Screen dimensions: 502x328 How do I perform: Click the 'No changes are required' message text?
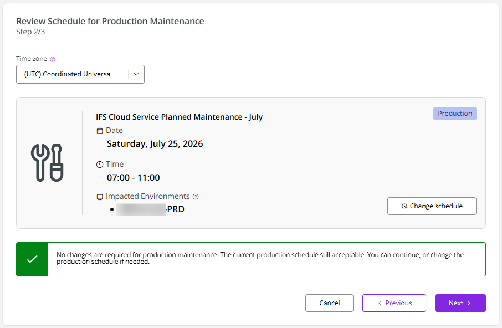[x=260, y=258]
